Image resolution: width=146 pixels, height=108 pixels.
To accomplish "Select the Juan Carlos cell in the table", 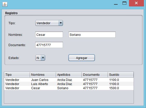I will (x=43, y=80).
